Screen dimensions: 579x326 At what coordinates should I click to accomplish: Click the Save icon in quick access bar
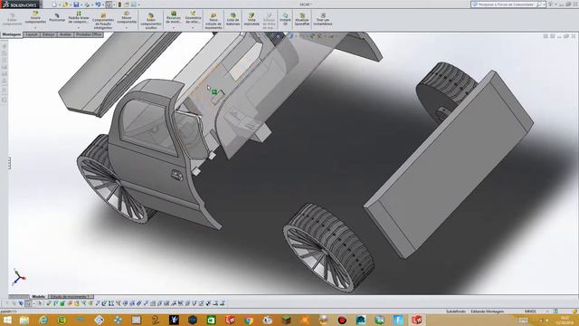(x=76, y=5)
